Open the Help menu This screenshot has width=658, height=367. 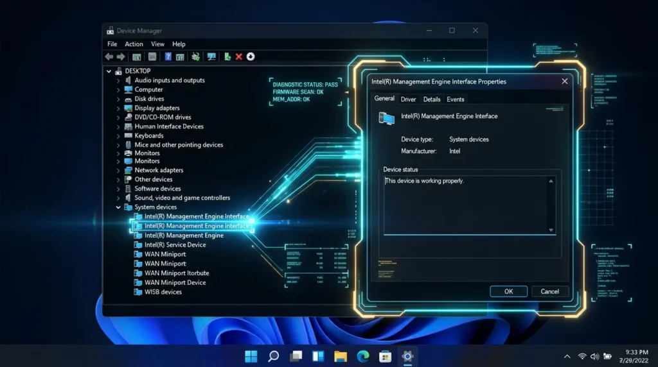[x=179, y=44]
